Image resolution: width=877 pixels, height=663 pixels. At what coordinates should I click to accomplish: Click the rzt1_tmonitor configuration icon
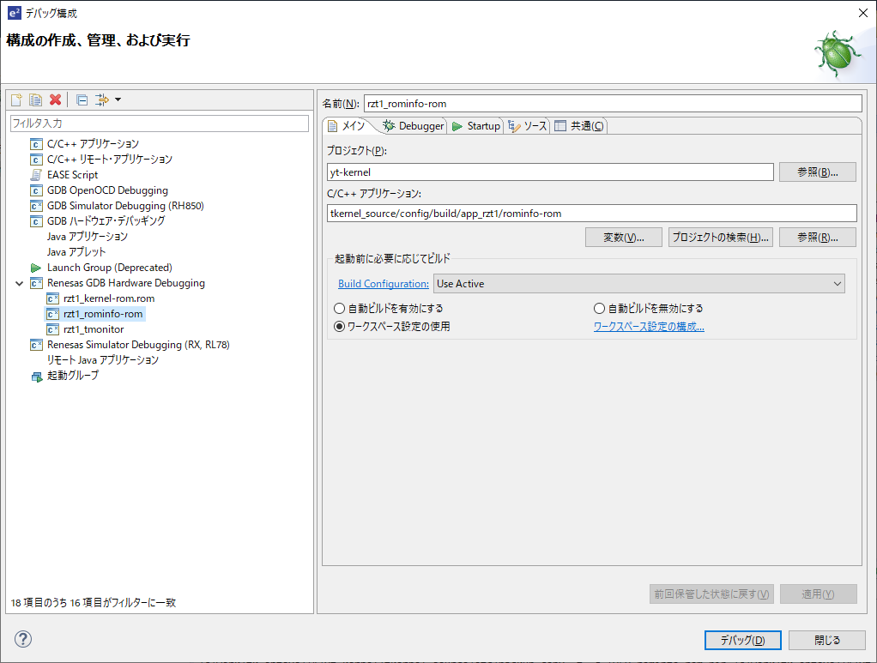coord(52,330)
